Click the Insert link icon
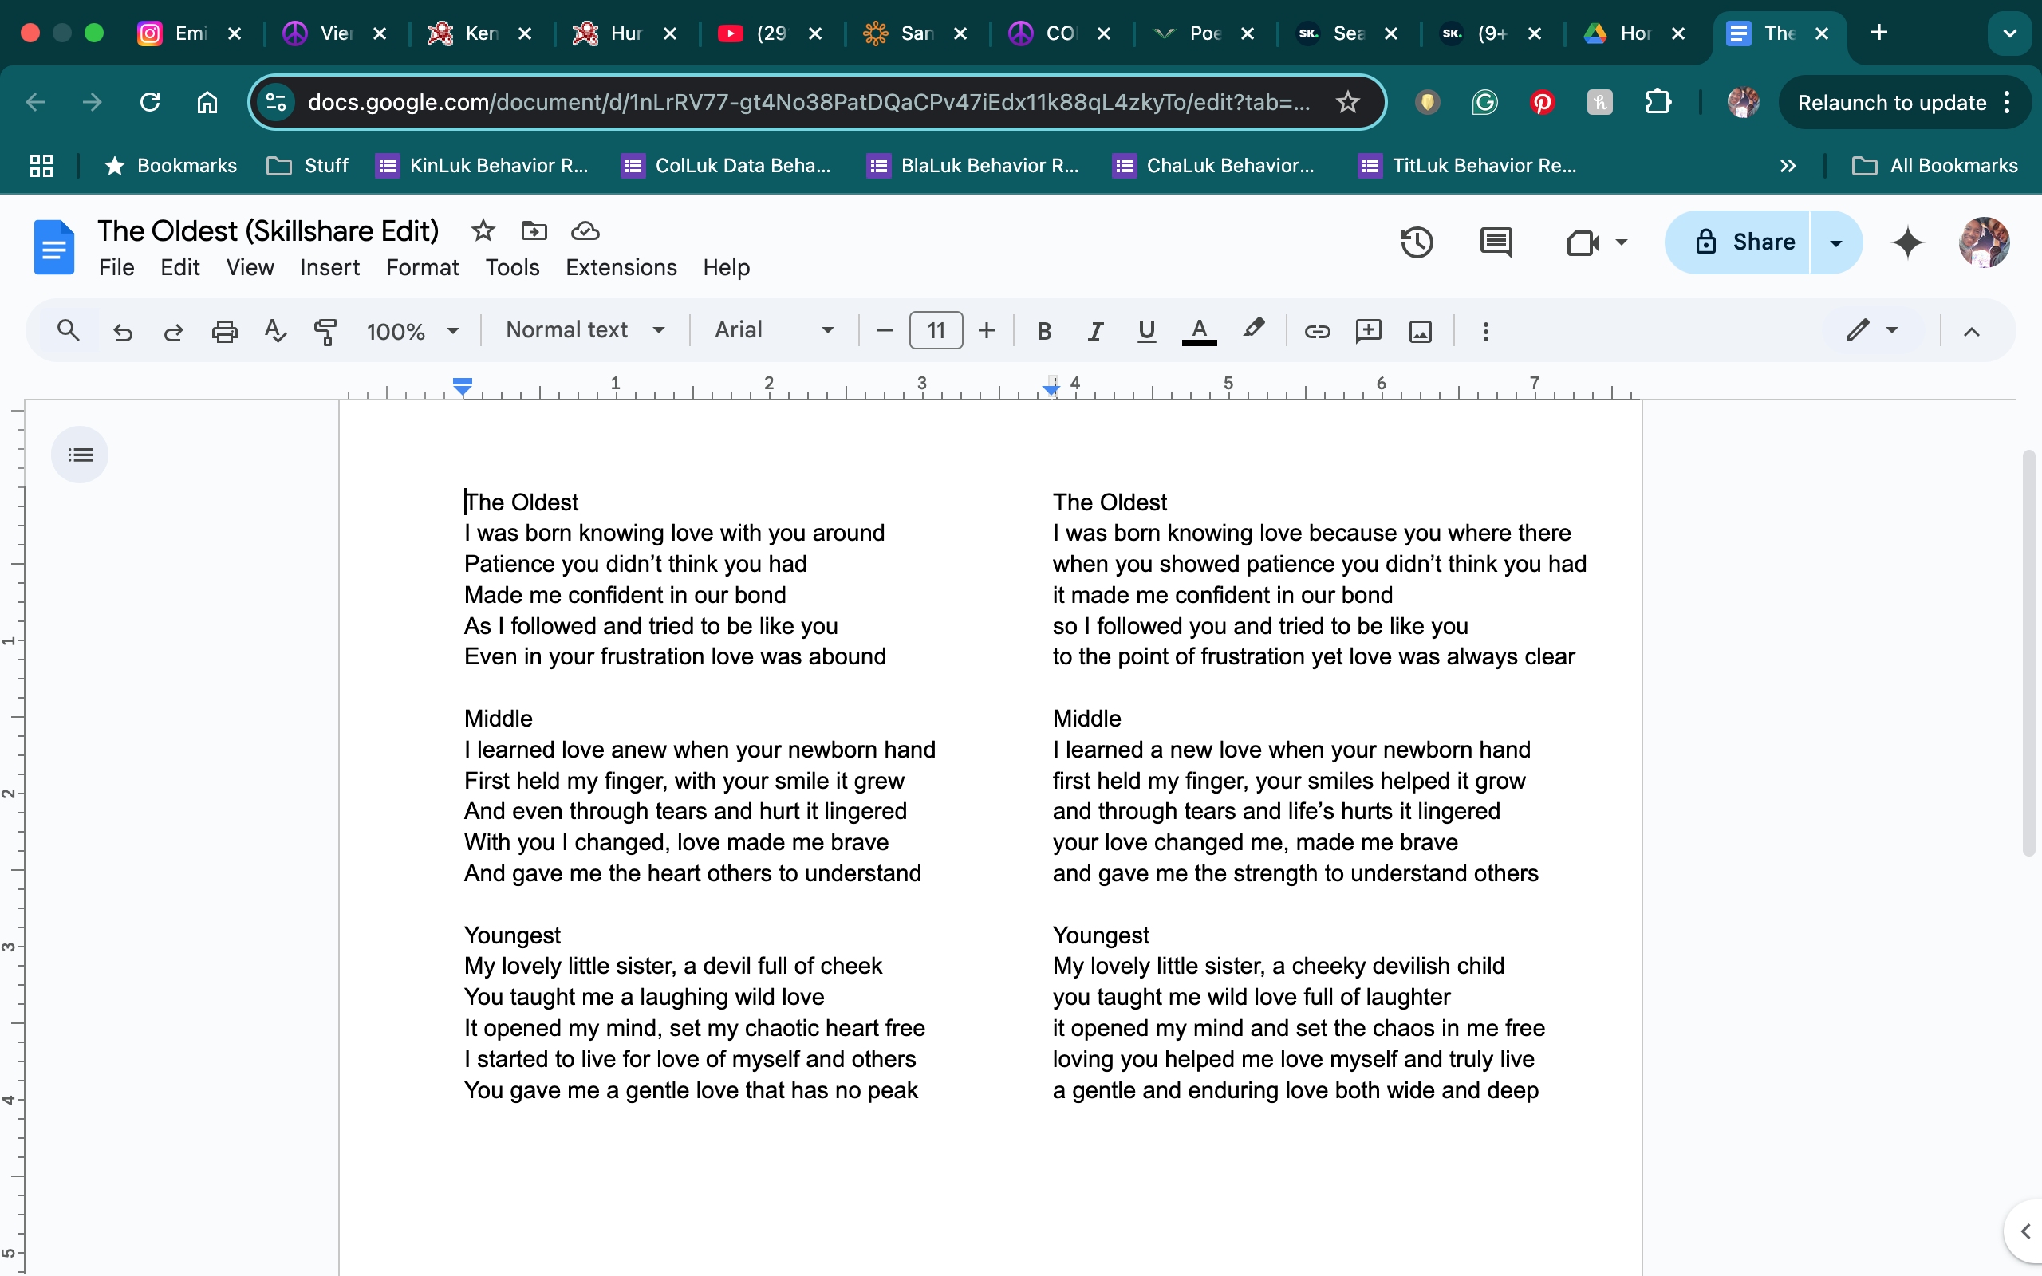Image resolution: width=2042 pixels, height=1276 pixels. 1317,331
